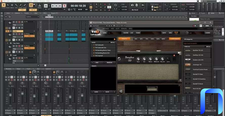This screenshot has width=225, height=116.
Task: Click the TH3 LOOPER button
Action: coord(208,33)
